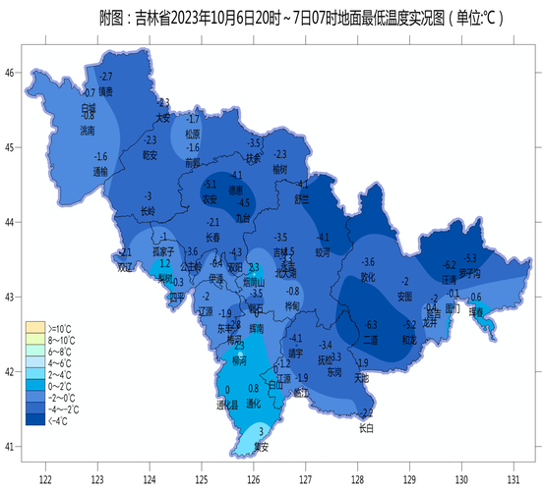Click latitude axis label 46
544x491 pixels.
coord(10,73)
